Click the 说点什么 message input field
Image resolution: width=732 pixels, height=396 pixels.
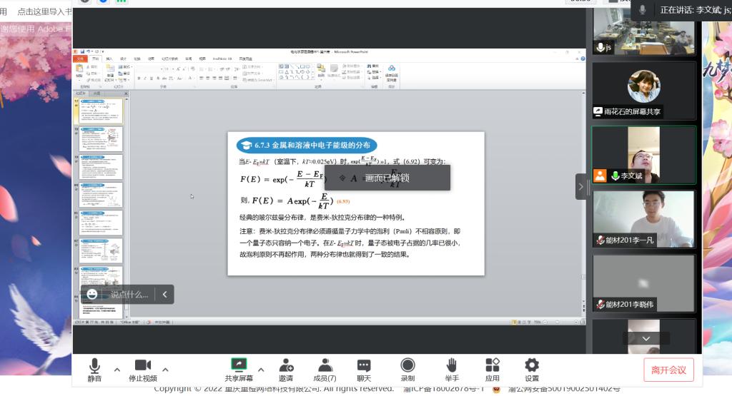tap(129, 295)
